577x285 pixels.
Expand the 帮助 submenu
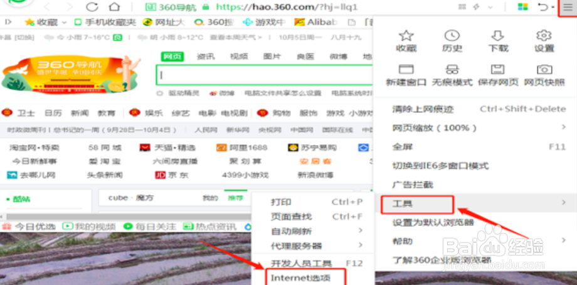click(x=563, y=240)
